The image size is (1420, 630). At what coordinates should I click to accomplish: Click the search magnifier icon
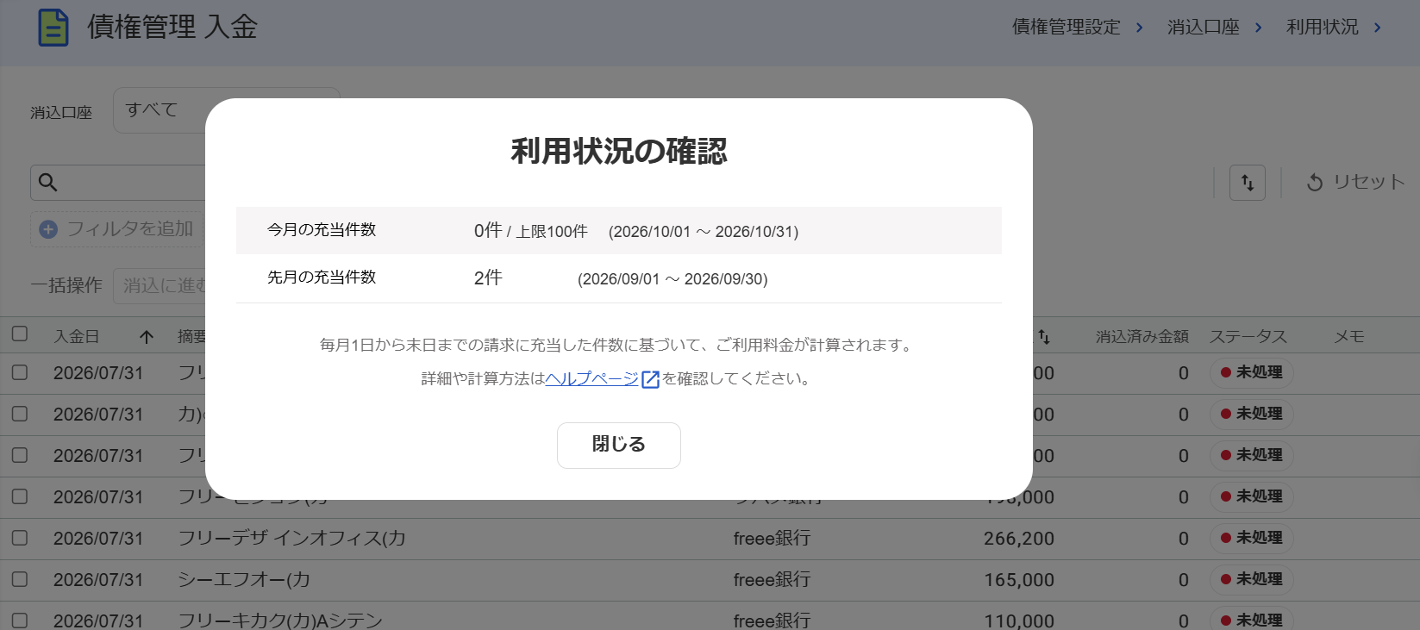click(48, 183)
